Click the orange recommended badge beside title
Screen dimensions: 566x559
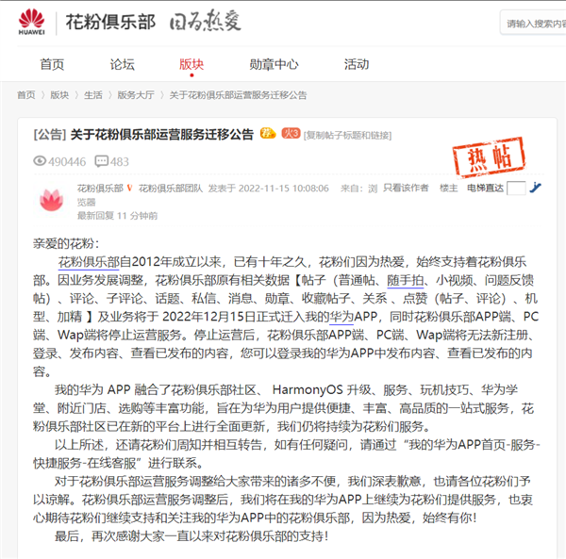coord(268,134)
